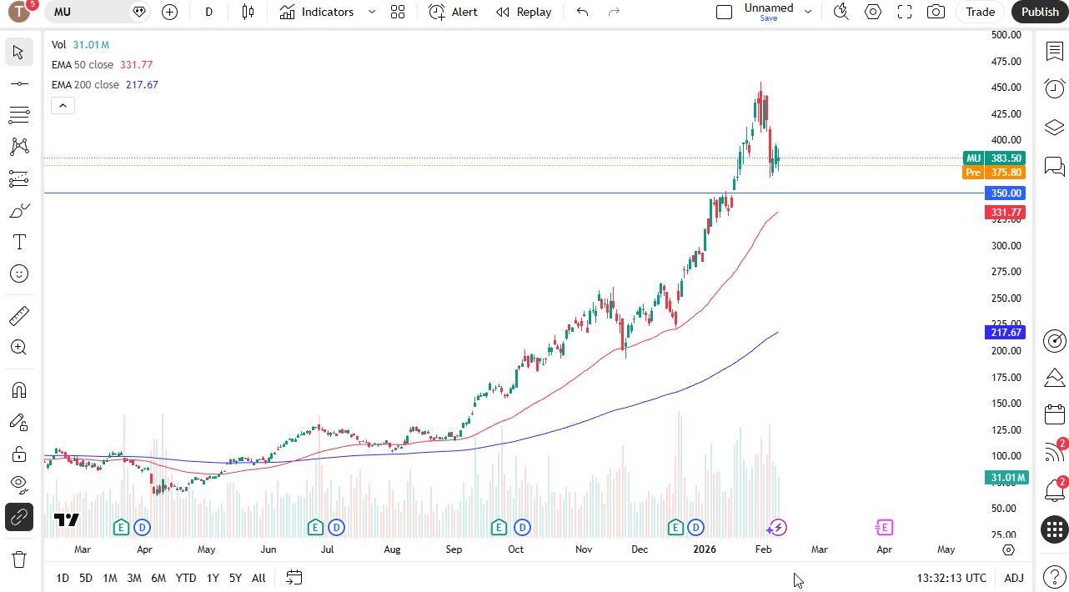Open the products apps grid icon
The height and width of the screenshot is (592, 1069).
coord(1055,529)
